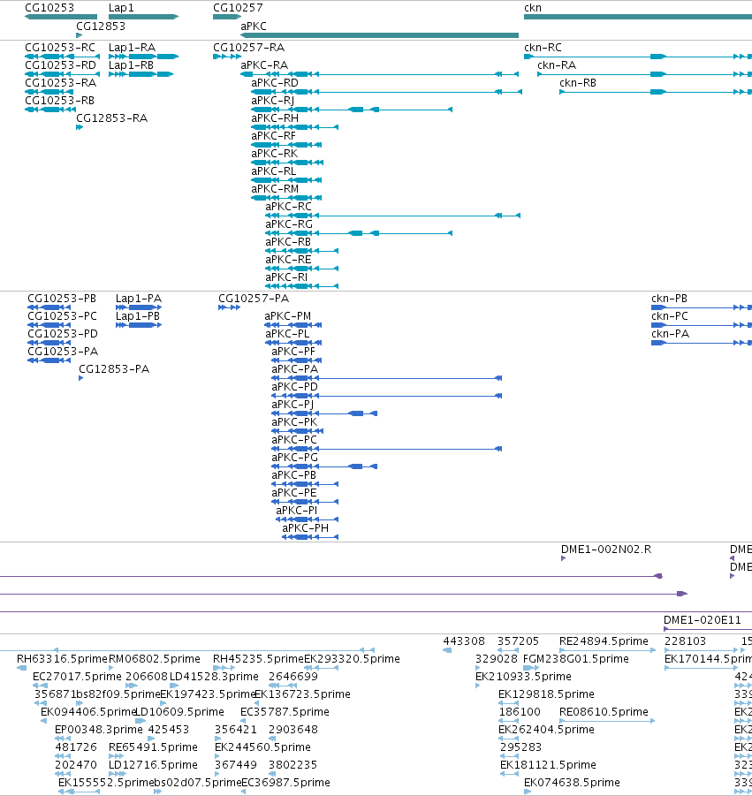Viewport: 752px width, 796px height.
Task: Select the CG10253-RD transcript label
Action: [x=60, y=65]
